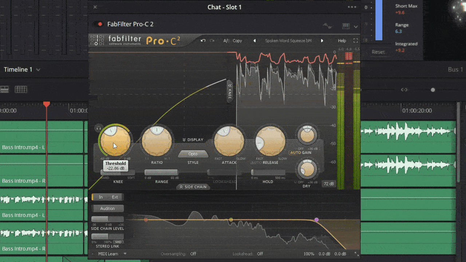The image size is (466, 262).
Task: Collapse the SIDE CHAIN section
Action: tap(193, 187)
